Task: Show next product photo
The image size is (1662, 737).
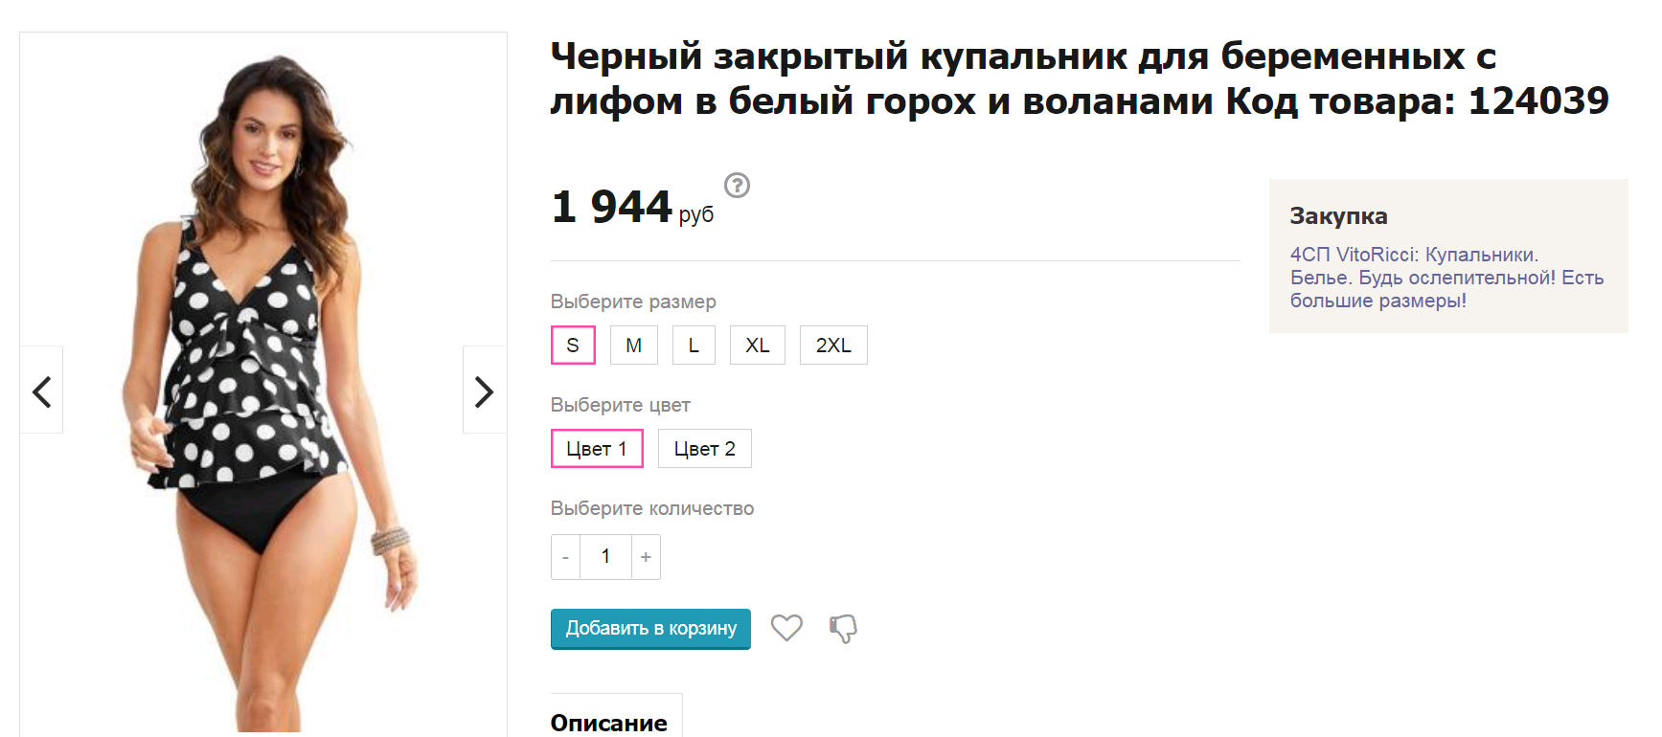Action: click(x=485, y=391)
